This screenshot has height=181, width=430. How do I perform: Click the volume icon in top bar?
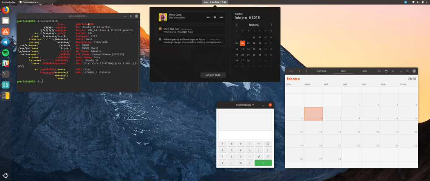point(418,2)
